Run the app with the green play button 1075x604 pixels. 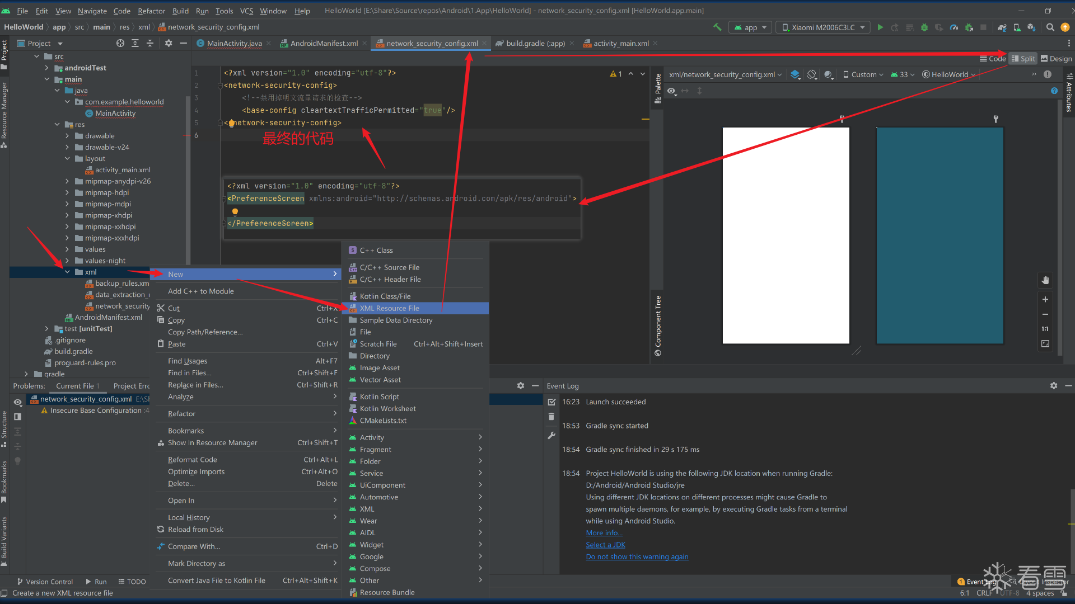click(880, 27)
